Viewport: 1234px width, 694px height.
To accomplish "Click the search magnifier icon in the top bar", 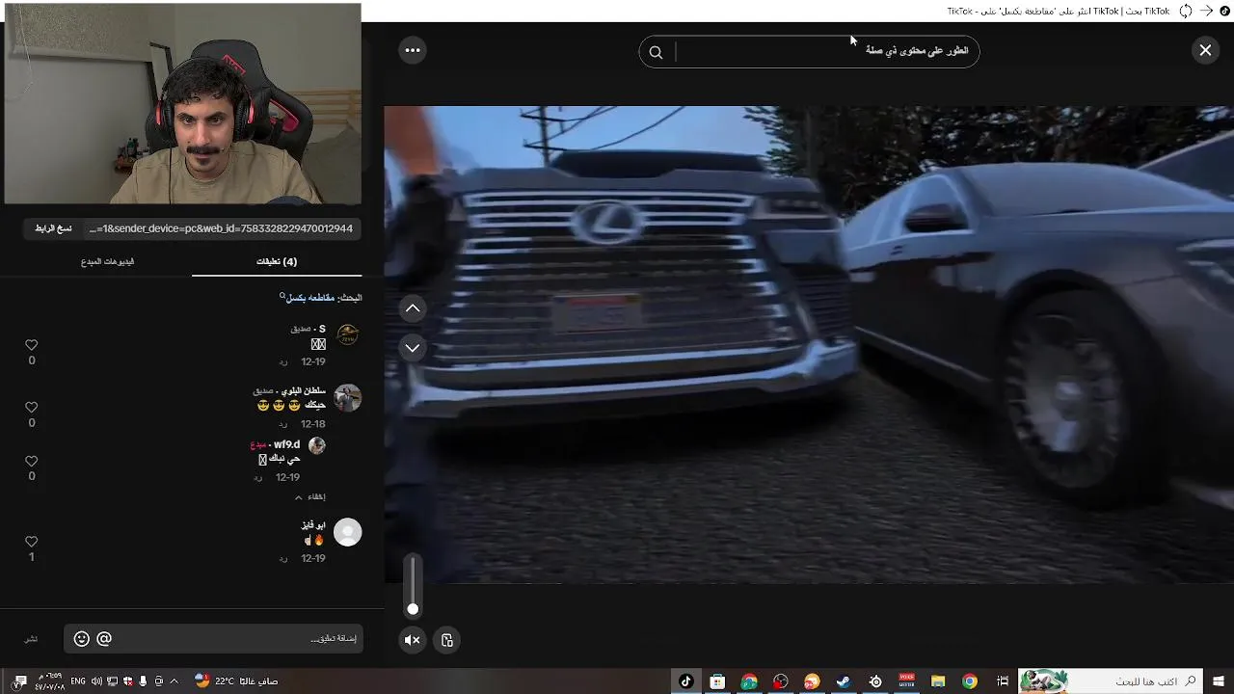I will point(656,52).
